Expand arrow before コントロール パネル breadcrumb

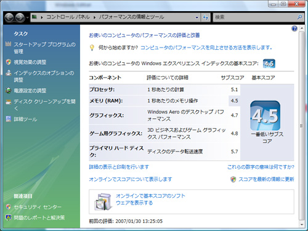click(42, 17)
